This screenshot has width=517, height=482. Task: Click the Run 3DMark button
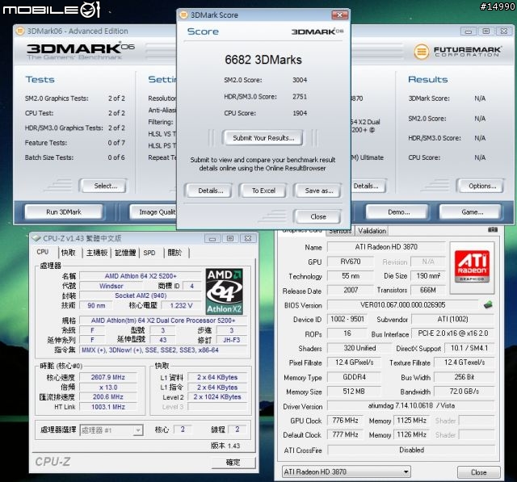64,212
